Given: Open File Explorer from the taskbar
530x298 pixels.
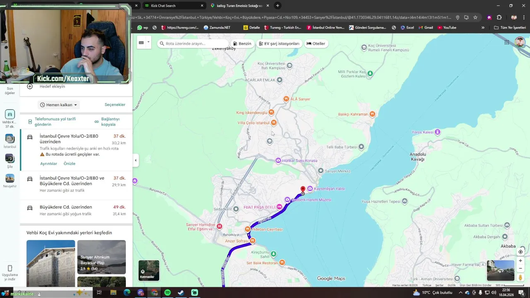Looking at the screenshot, I should pyautogui.click(x=113, y=293).
